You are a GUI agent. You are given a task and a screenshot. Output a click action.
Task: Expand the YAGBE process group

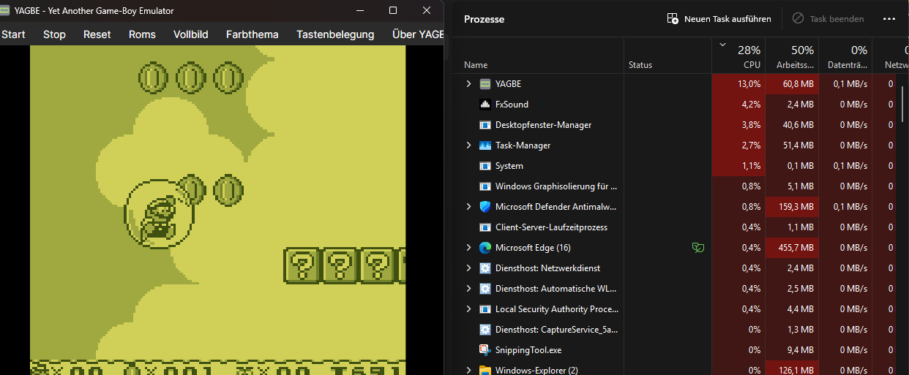(468, 84)
